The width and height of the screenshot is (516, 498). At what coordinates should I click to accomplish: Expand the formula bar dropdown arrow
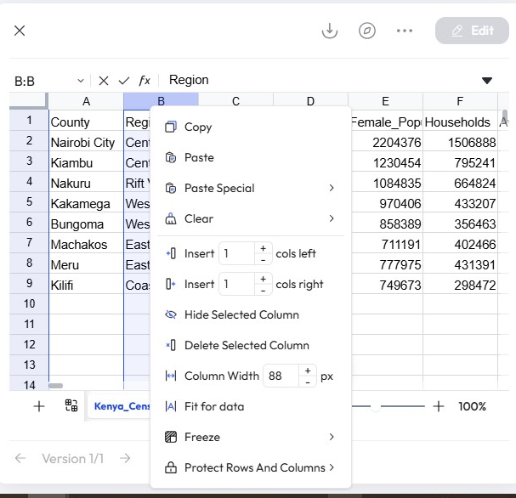[x=487, y=81]
